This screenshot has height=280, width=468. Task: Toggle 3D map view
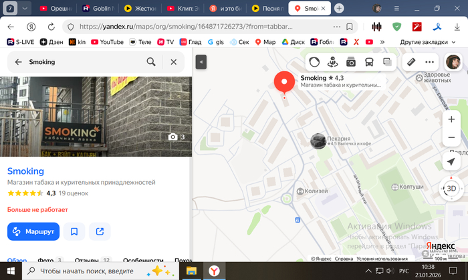click(453, 189)
